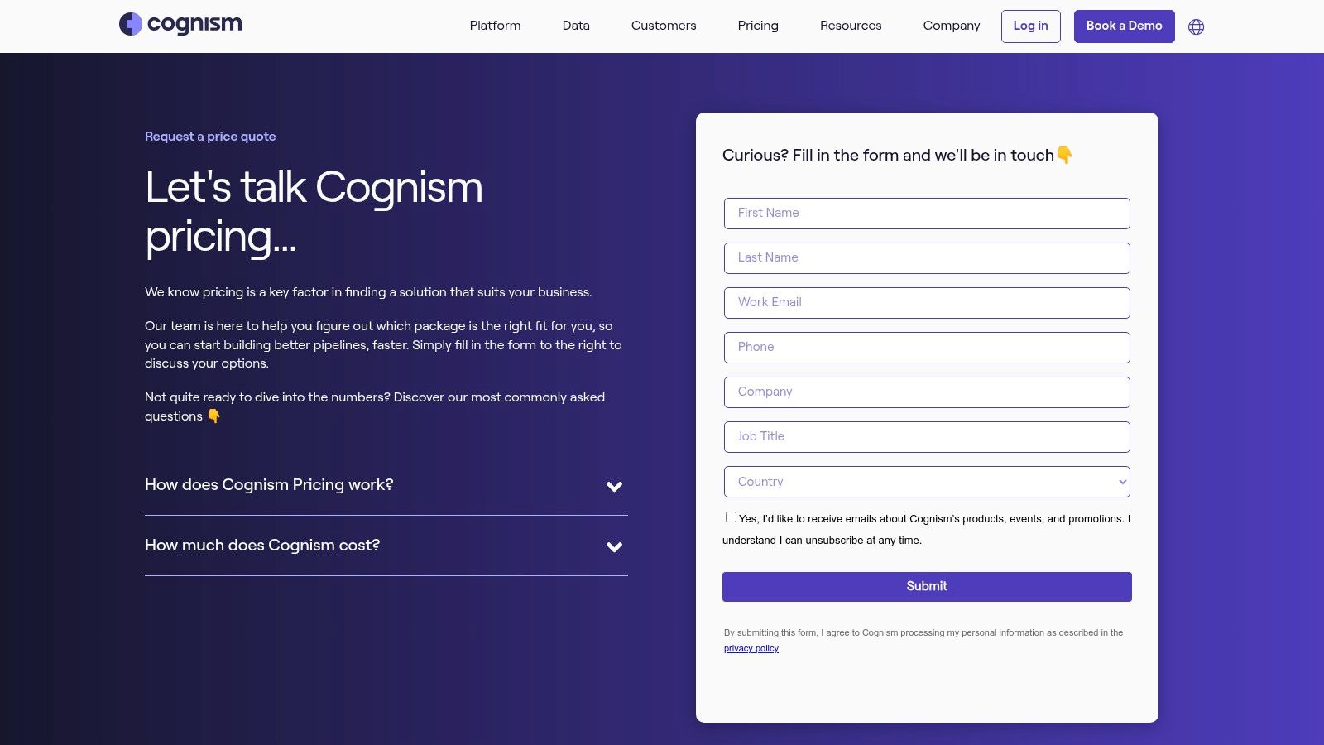Open the privacy policy link
The width and height of the screenshot is (1324, 745).
751,648
